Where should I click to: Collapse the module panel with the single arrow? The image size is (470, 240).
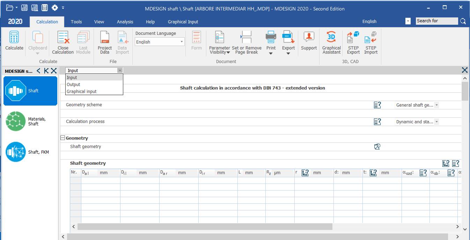38,71
